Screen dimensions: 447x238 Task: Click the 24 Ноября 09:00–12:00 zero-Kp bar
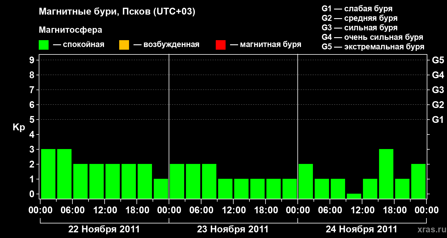pyautogui.click(x=354, y=196)
